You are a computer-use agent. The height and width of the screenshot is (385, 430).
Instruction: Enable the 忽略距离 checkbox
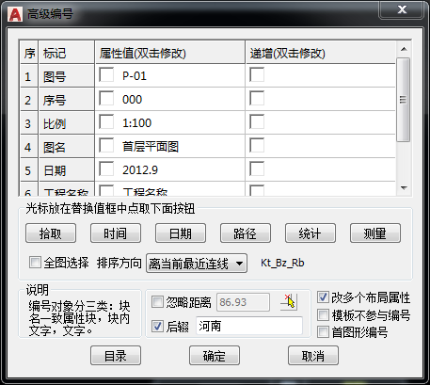(x=157, y=302)
